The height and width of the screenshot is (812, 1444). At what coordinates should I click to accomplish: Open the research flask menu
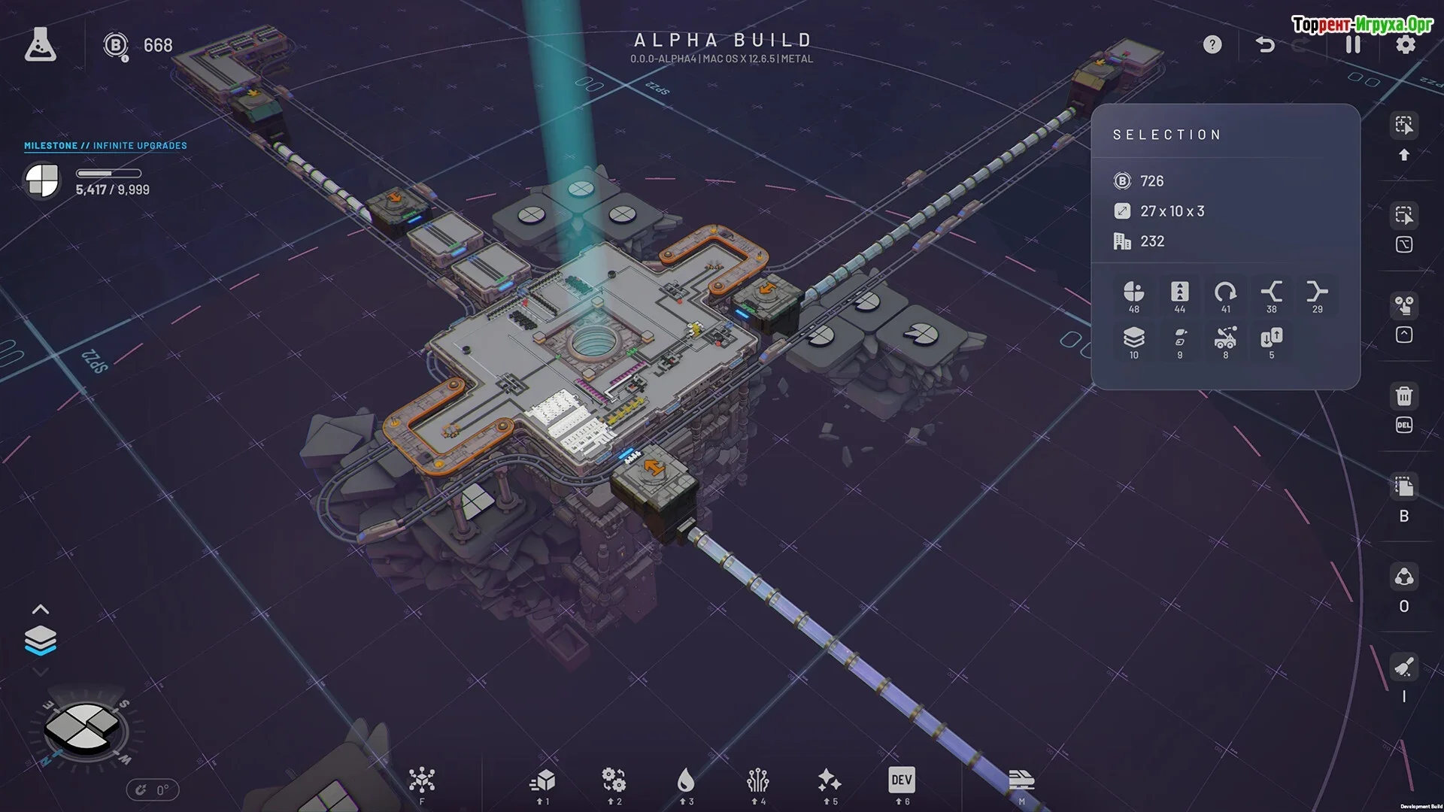(40, 45)
